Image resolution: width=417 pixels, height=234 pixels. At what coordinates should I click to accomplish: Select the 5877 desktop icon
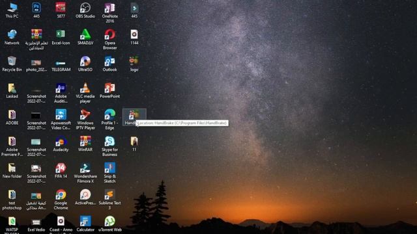pyautogui.click(x=61, y=10)
